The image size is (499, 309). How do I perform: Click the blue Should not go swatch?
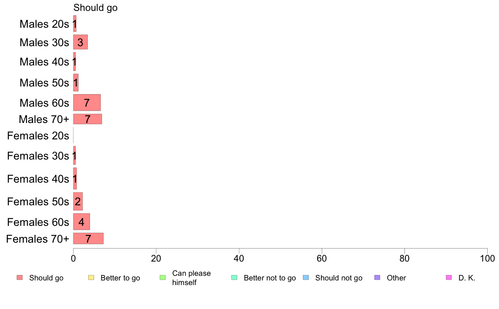pos(306,278)
